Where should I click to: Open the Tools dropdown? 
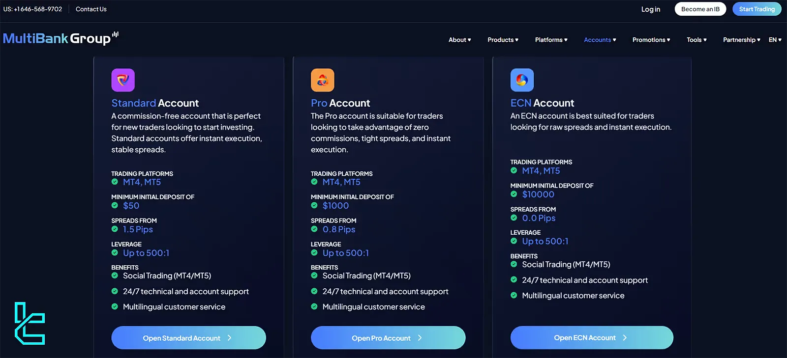pyautogui.click(x=696, y=40)
